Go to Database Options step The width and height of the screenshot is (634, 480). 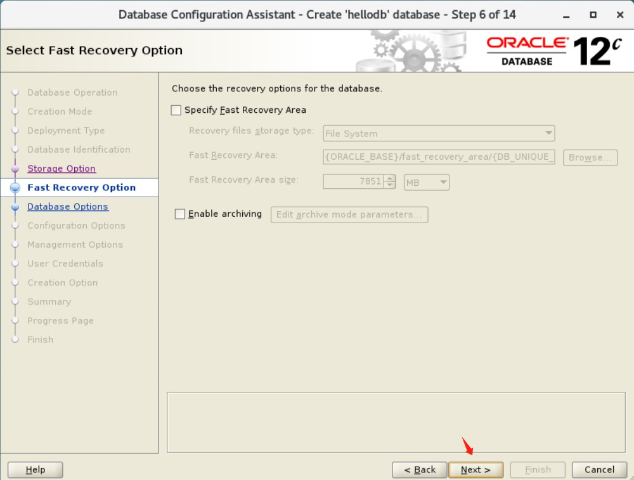(68, 206)
